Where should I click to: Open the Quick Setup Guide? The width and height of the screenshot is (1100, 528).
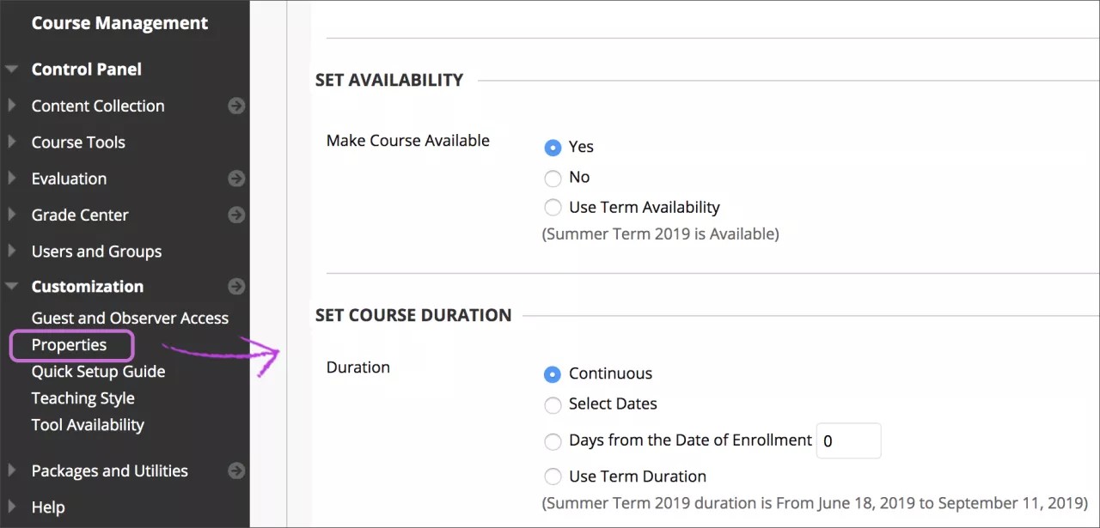pyautogui.click(x=98, y=371)
